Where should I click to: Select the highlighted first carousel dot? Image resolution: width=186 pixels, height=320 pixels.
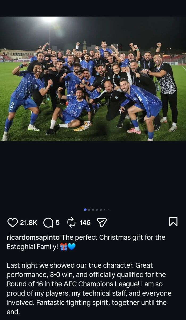coord(85,210)
